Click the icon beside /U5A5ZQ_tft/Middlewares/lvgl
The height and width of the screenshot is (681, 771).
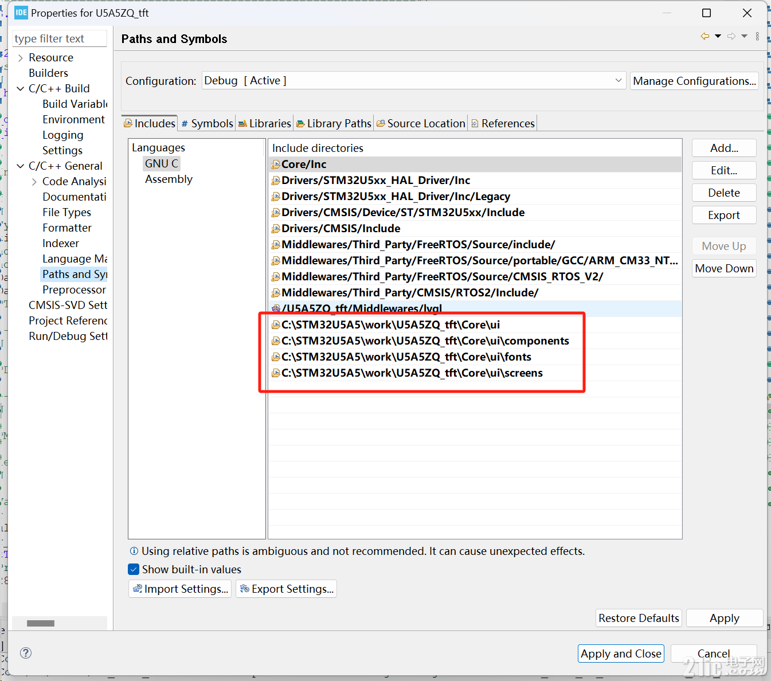[276, 309]
